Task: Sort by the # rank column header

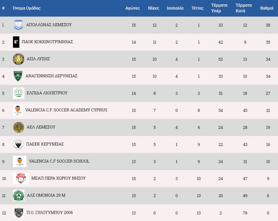Action: [x=3, y=8]
